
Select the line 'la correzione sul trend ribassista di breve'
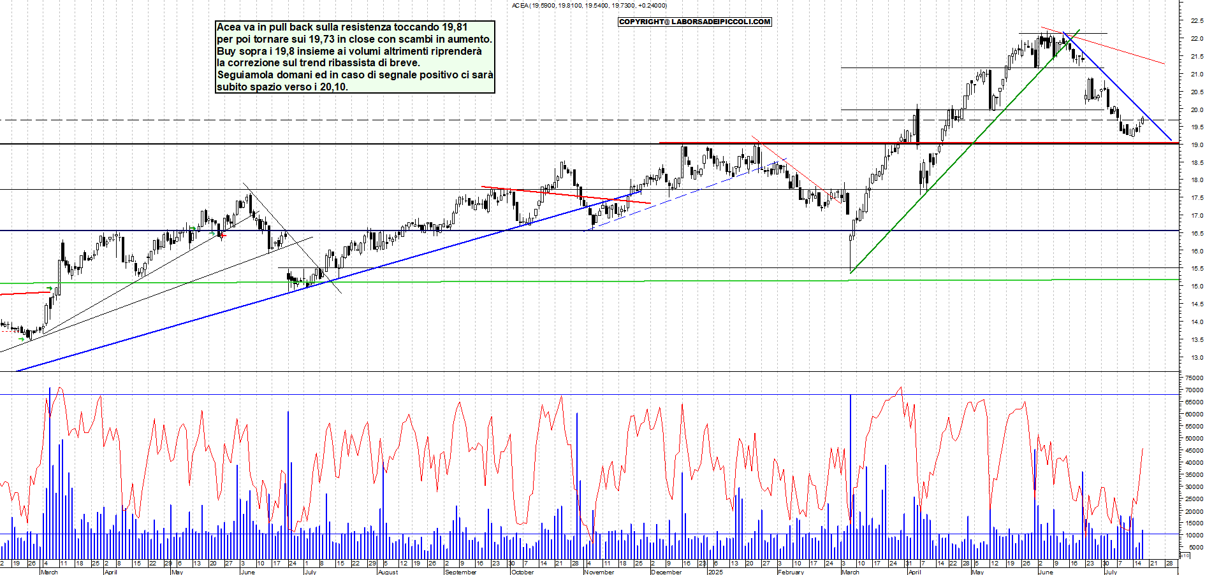pos(318,63)
